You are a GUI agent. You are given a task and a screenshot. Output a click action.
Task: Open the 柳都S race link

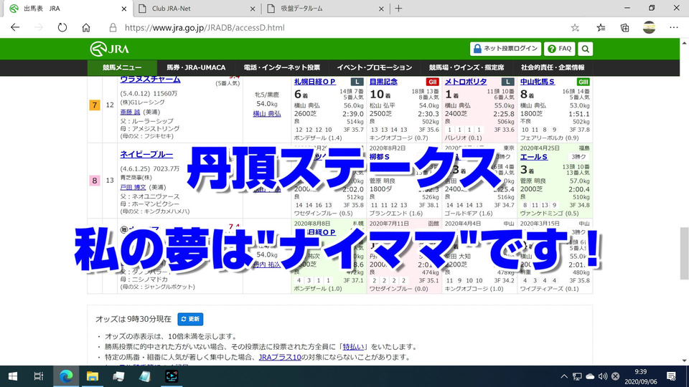point(379,157)
